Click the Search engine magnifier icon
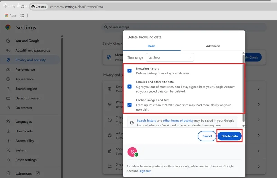 (8, 89)
